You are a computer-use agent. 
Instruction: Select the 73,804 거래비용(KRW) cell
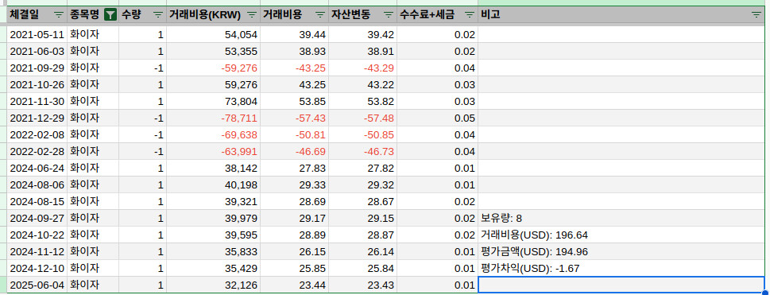214,101
